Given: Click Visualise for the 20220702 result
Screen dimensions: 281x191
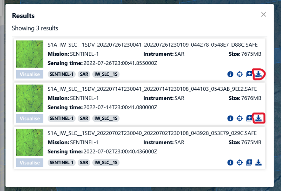Looking at the screenshot, I should (x=30, y=163).
